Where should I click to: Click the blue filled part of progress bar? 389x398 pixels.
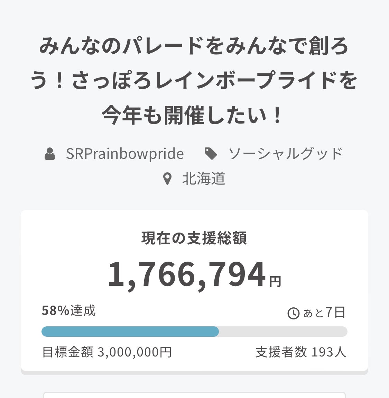coord(130,332)
